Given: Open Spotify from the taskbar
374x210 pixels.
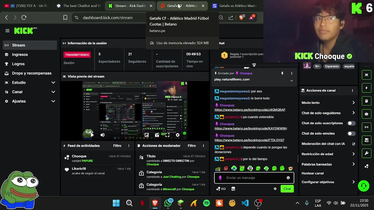Looking at the screenshot, I should [x=206, y=203].
